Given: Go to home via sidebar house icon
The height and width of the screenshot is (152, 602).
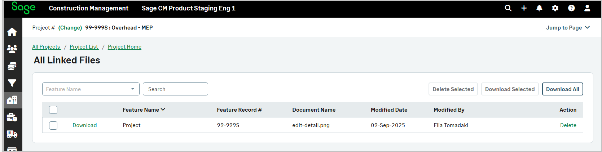Looking at the screenshot, I should point(12,32).
